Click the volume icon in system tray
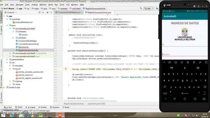210x118 pixels. click(197, 115)
